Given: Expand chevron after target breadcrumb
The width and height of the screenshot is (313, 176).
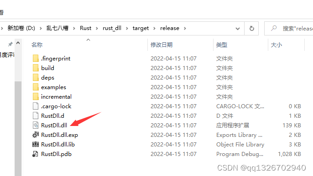Looking at the screenshot, I should click(154, 29).
